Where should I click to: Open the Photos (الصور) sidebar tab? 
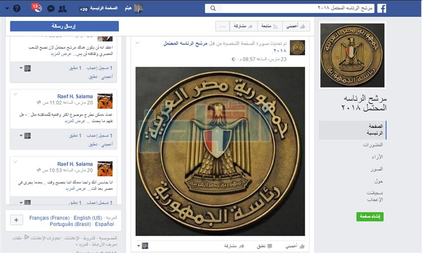(376, 169)
